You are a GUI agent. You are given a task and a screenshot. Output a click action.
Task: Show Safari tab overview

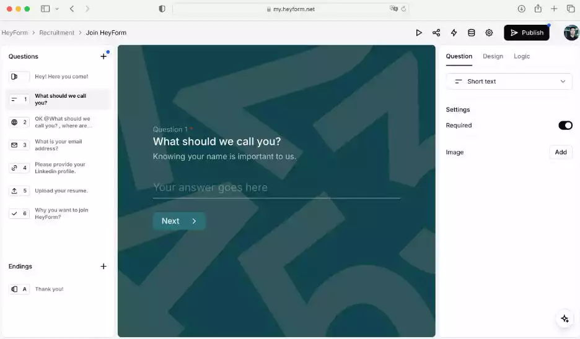[570, 9]
